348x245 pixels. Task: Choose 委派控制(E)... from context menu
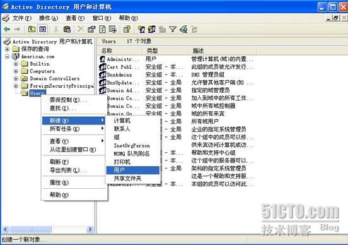(x=74, y=100)
